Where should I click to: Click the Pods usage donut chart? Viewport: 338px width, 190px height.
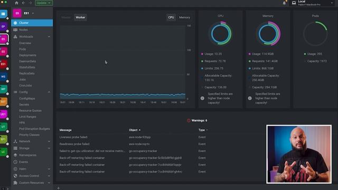(x=315, y=34)
